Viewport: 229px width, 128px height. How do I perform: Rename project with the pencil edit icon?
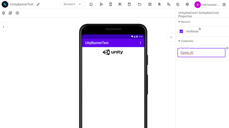[x=38, y=4]
